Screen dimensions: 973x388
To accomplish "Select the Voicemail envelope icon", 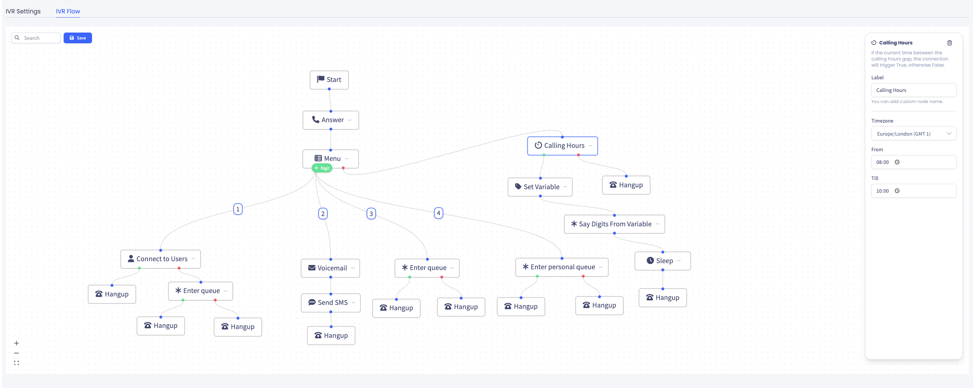I will [x=312, y=268].
